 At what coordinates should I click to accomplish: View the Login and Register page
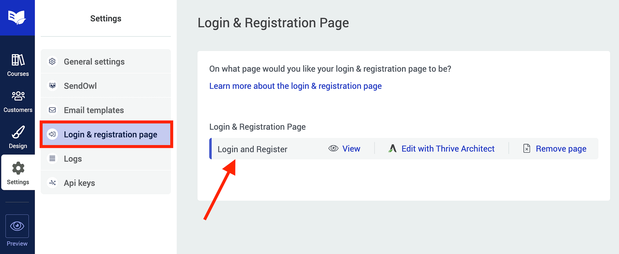point(344,149)
